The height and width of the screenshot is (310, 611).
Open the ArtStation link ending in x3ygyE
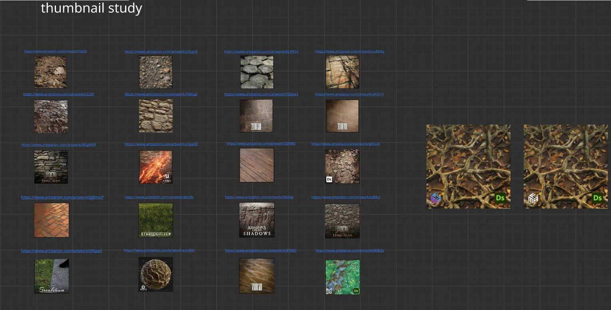point(161,52)
